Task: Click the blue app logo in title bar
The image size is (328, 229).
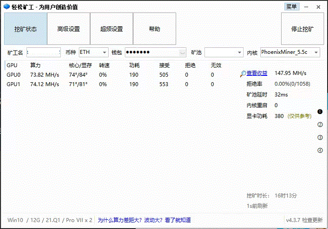Action: [6, 6]
